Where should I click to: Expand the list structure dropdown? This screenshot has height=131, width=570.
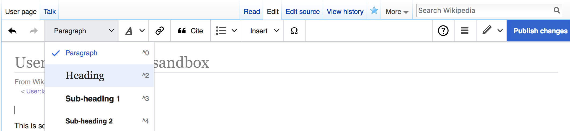tap(226, 31)
